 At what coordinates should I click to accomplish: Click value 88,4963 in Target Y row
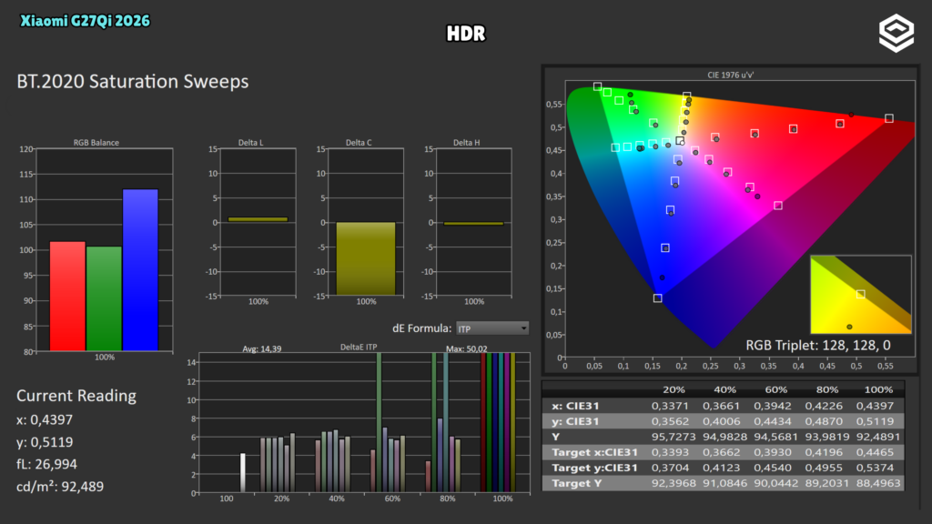[878, 483]
